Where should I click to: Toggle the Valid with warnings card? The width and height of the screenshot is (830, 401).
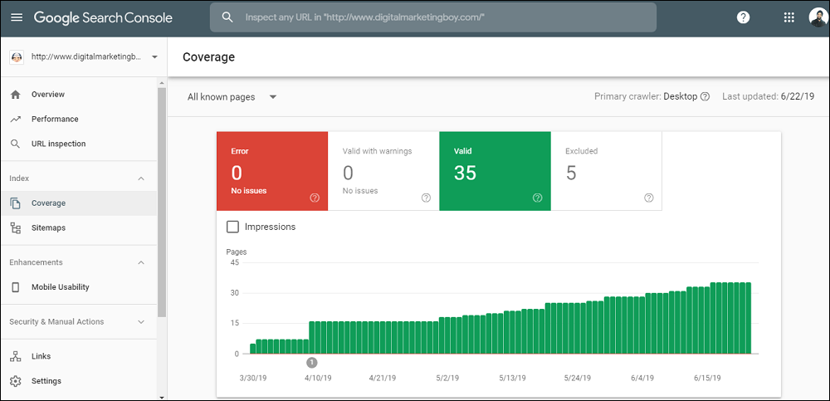383,170
